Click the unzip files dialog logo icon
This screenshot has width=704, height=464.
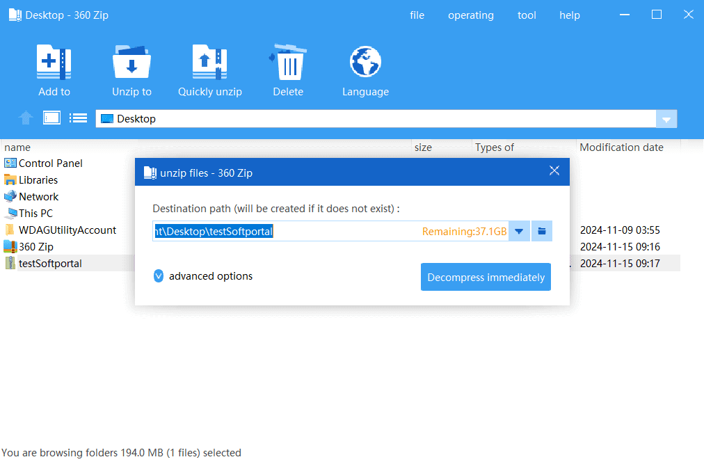point(150,173)
